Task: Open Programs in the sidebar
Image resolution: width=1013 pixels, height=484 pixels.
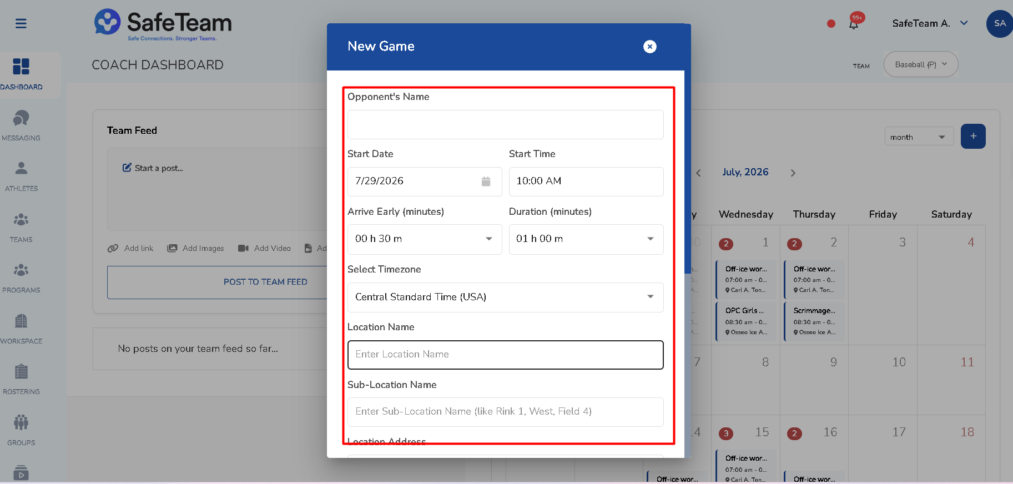Action: tap(21, 278)
